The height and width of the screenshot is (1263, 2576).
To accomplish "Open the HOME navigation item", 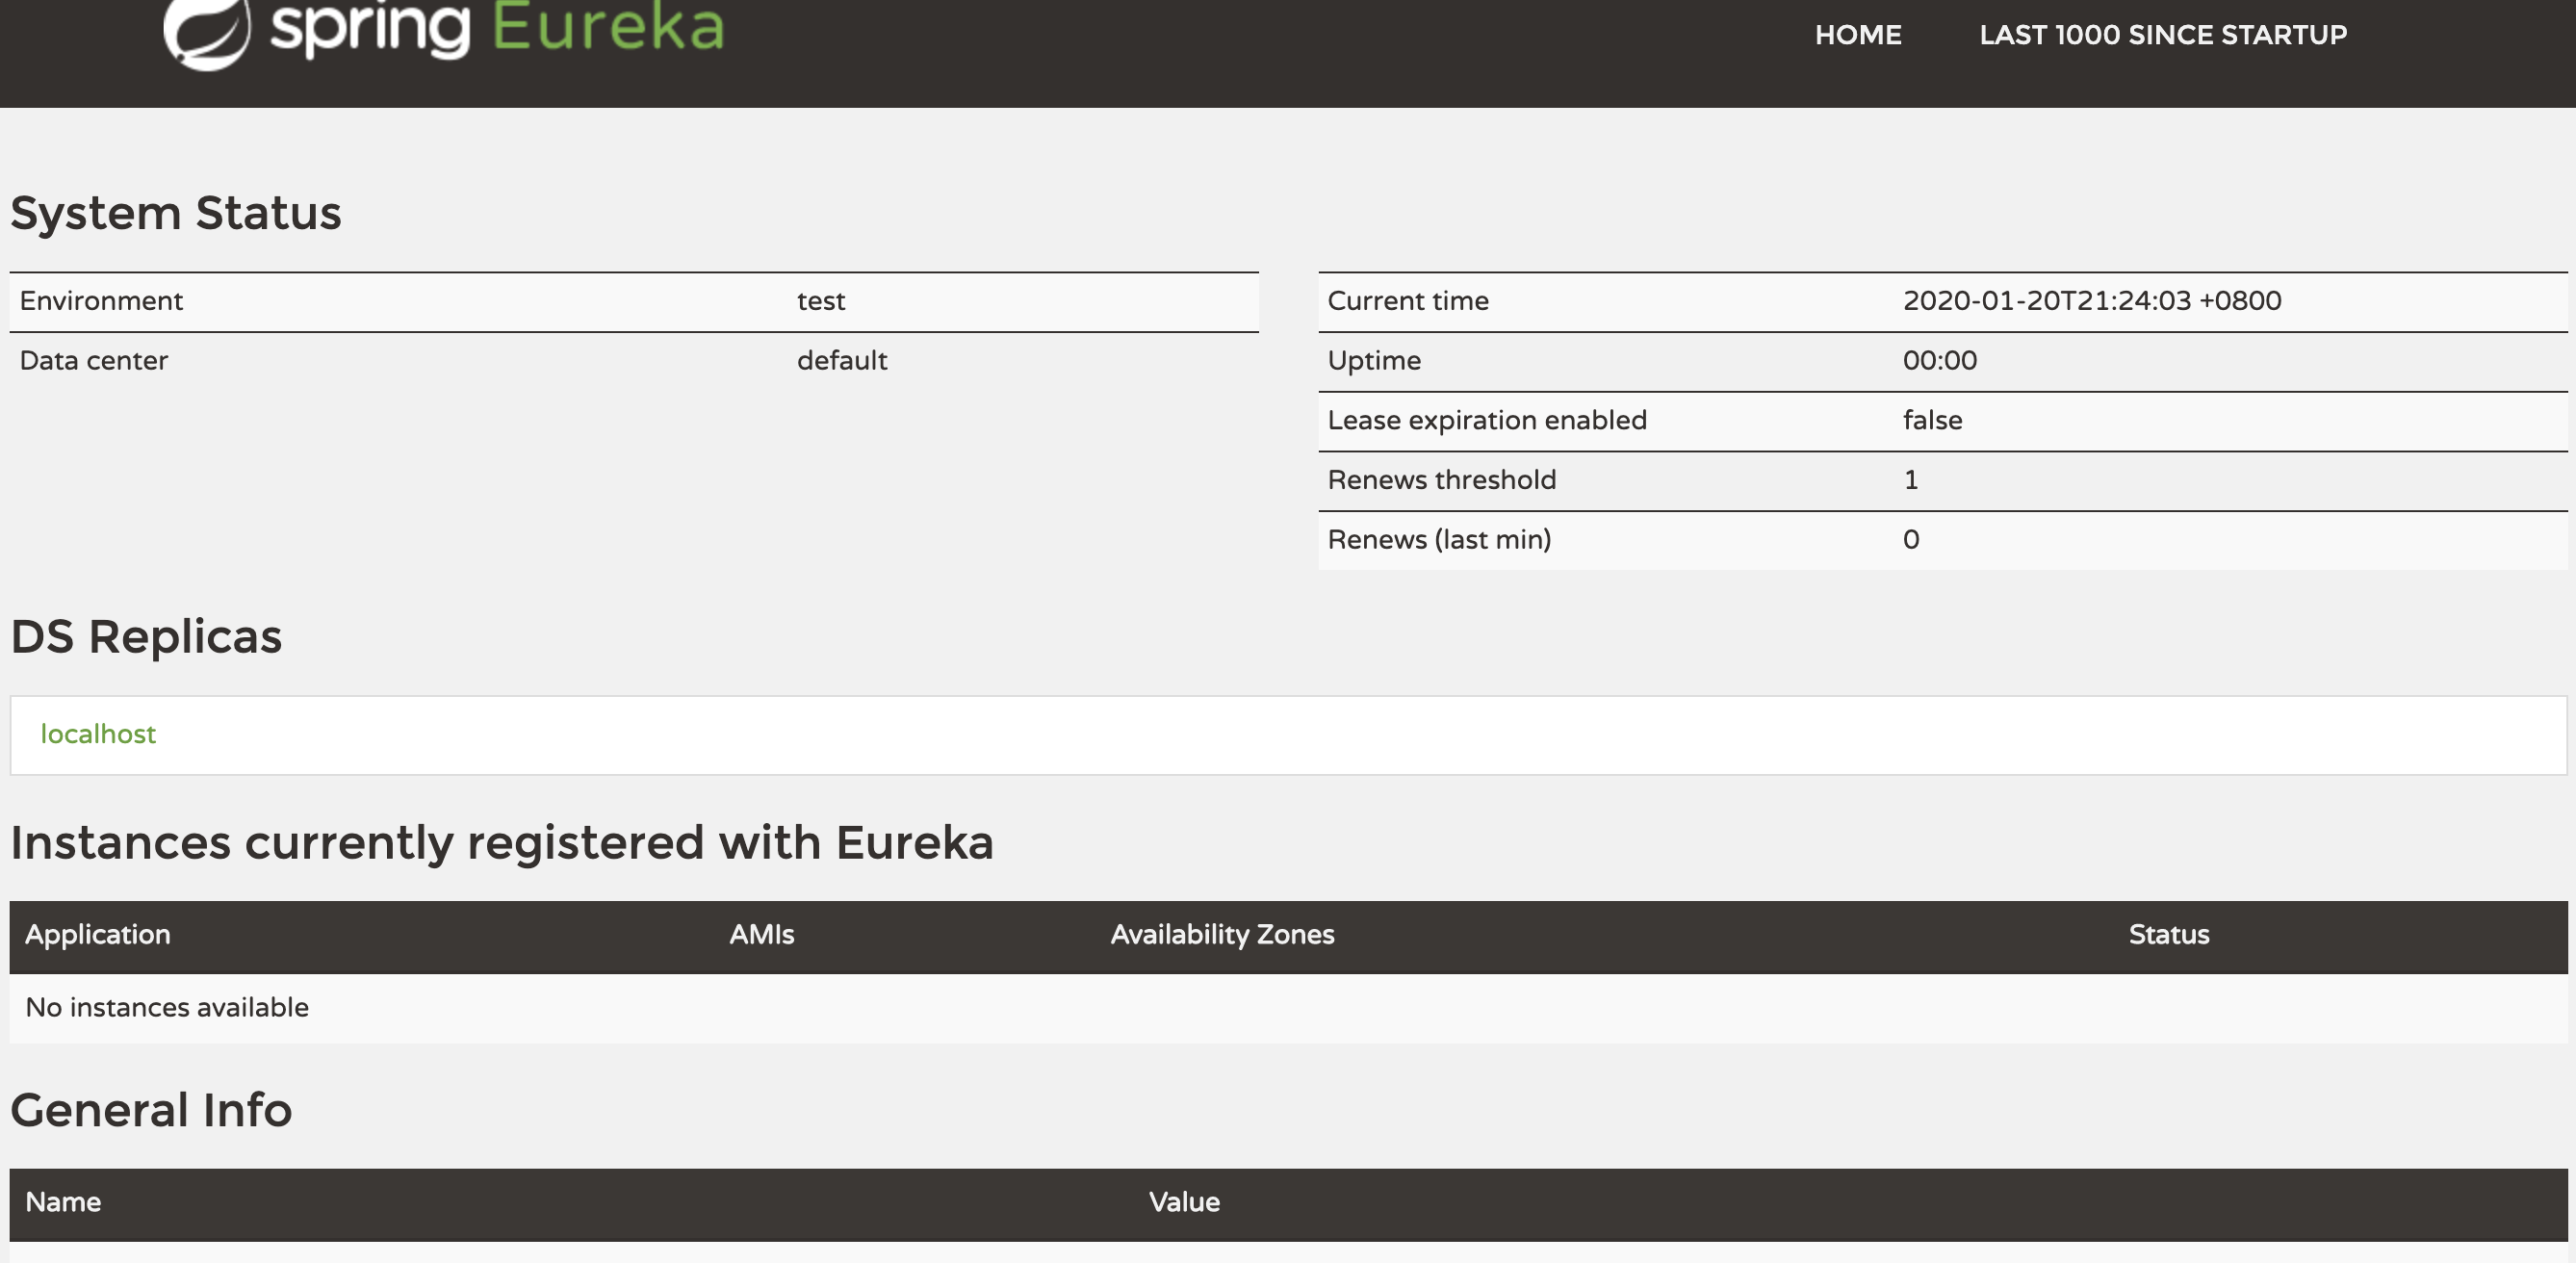I will tap(1857, 35).
